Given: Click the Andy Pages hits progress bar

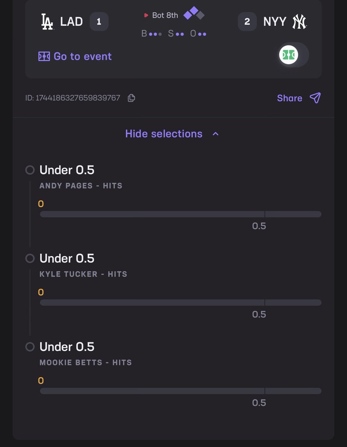Looking at the screenshot, I should [x=181, y=214].
